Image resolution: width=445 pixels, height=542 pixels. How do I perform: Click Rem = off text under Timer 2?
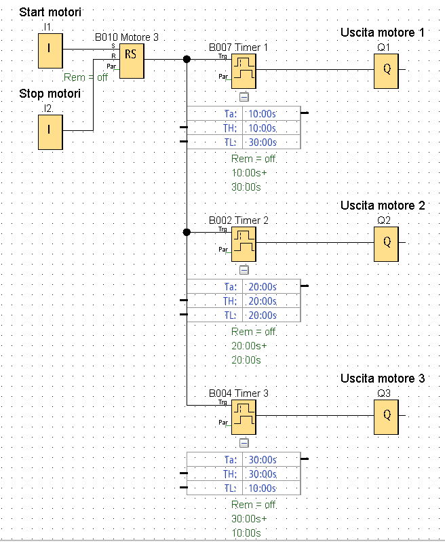tap(254, 332)
